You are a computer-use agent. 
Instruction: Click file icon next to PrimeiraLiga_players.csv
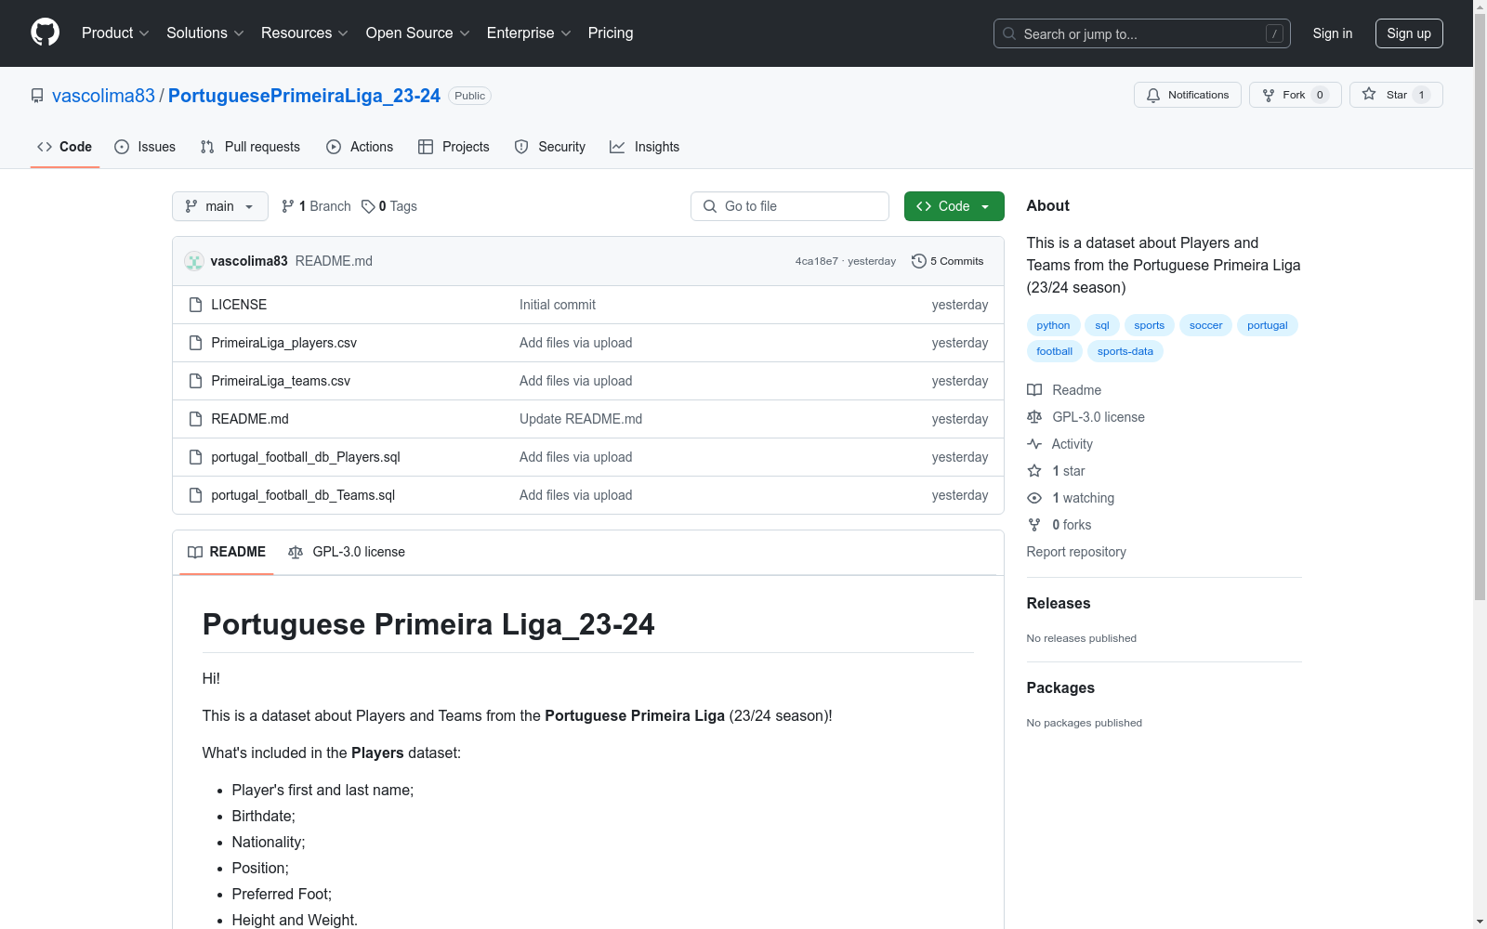click(x=195, y=343)
